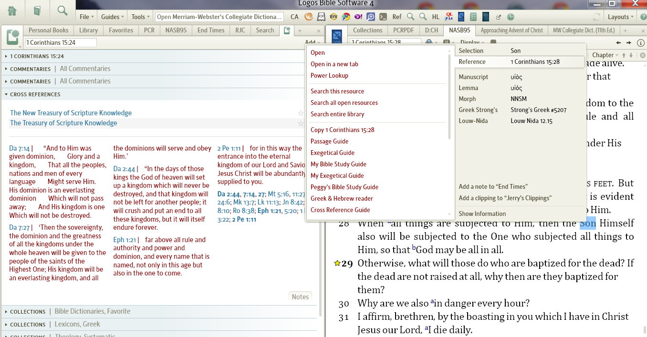Click Add a note to End Times
This screenshot has width=647, height=337.
pos(493,186)
